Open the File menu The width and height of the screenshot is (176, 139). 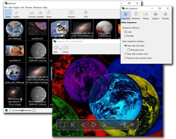[6, 7]
